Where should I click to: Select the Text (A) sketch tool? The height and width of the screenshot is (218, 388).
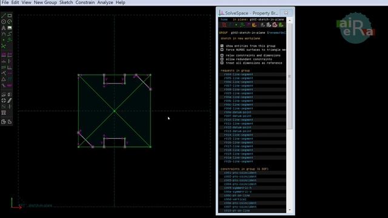pos(4,28)
